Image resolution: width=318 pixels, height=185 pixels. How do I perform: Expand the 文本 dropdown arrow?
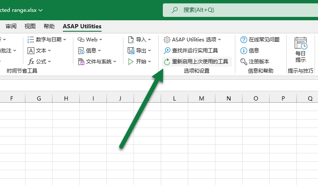50,51
